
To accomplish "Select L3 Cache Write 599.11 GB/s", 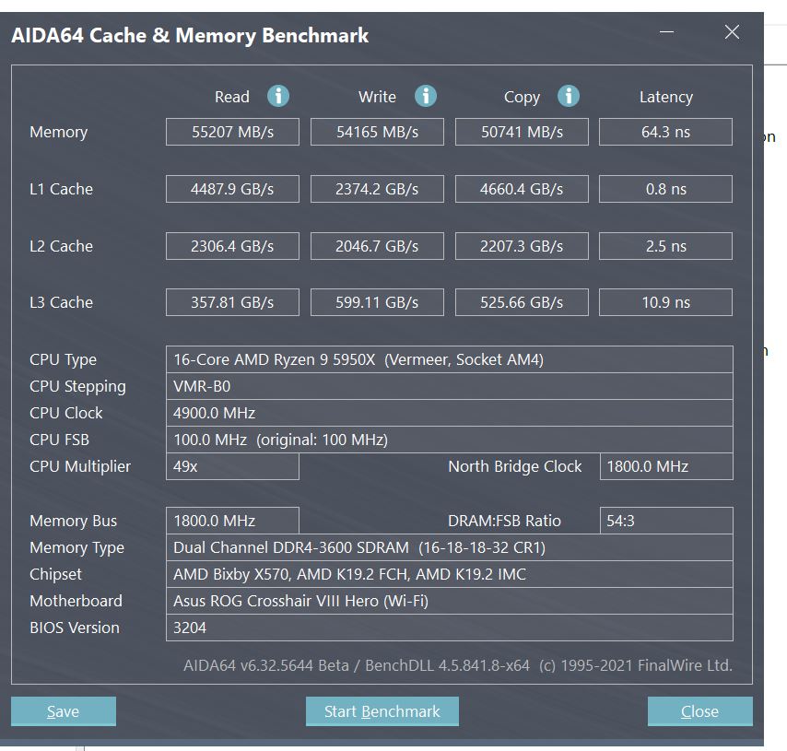I will 377,302.
